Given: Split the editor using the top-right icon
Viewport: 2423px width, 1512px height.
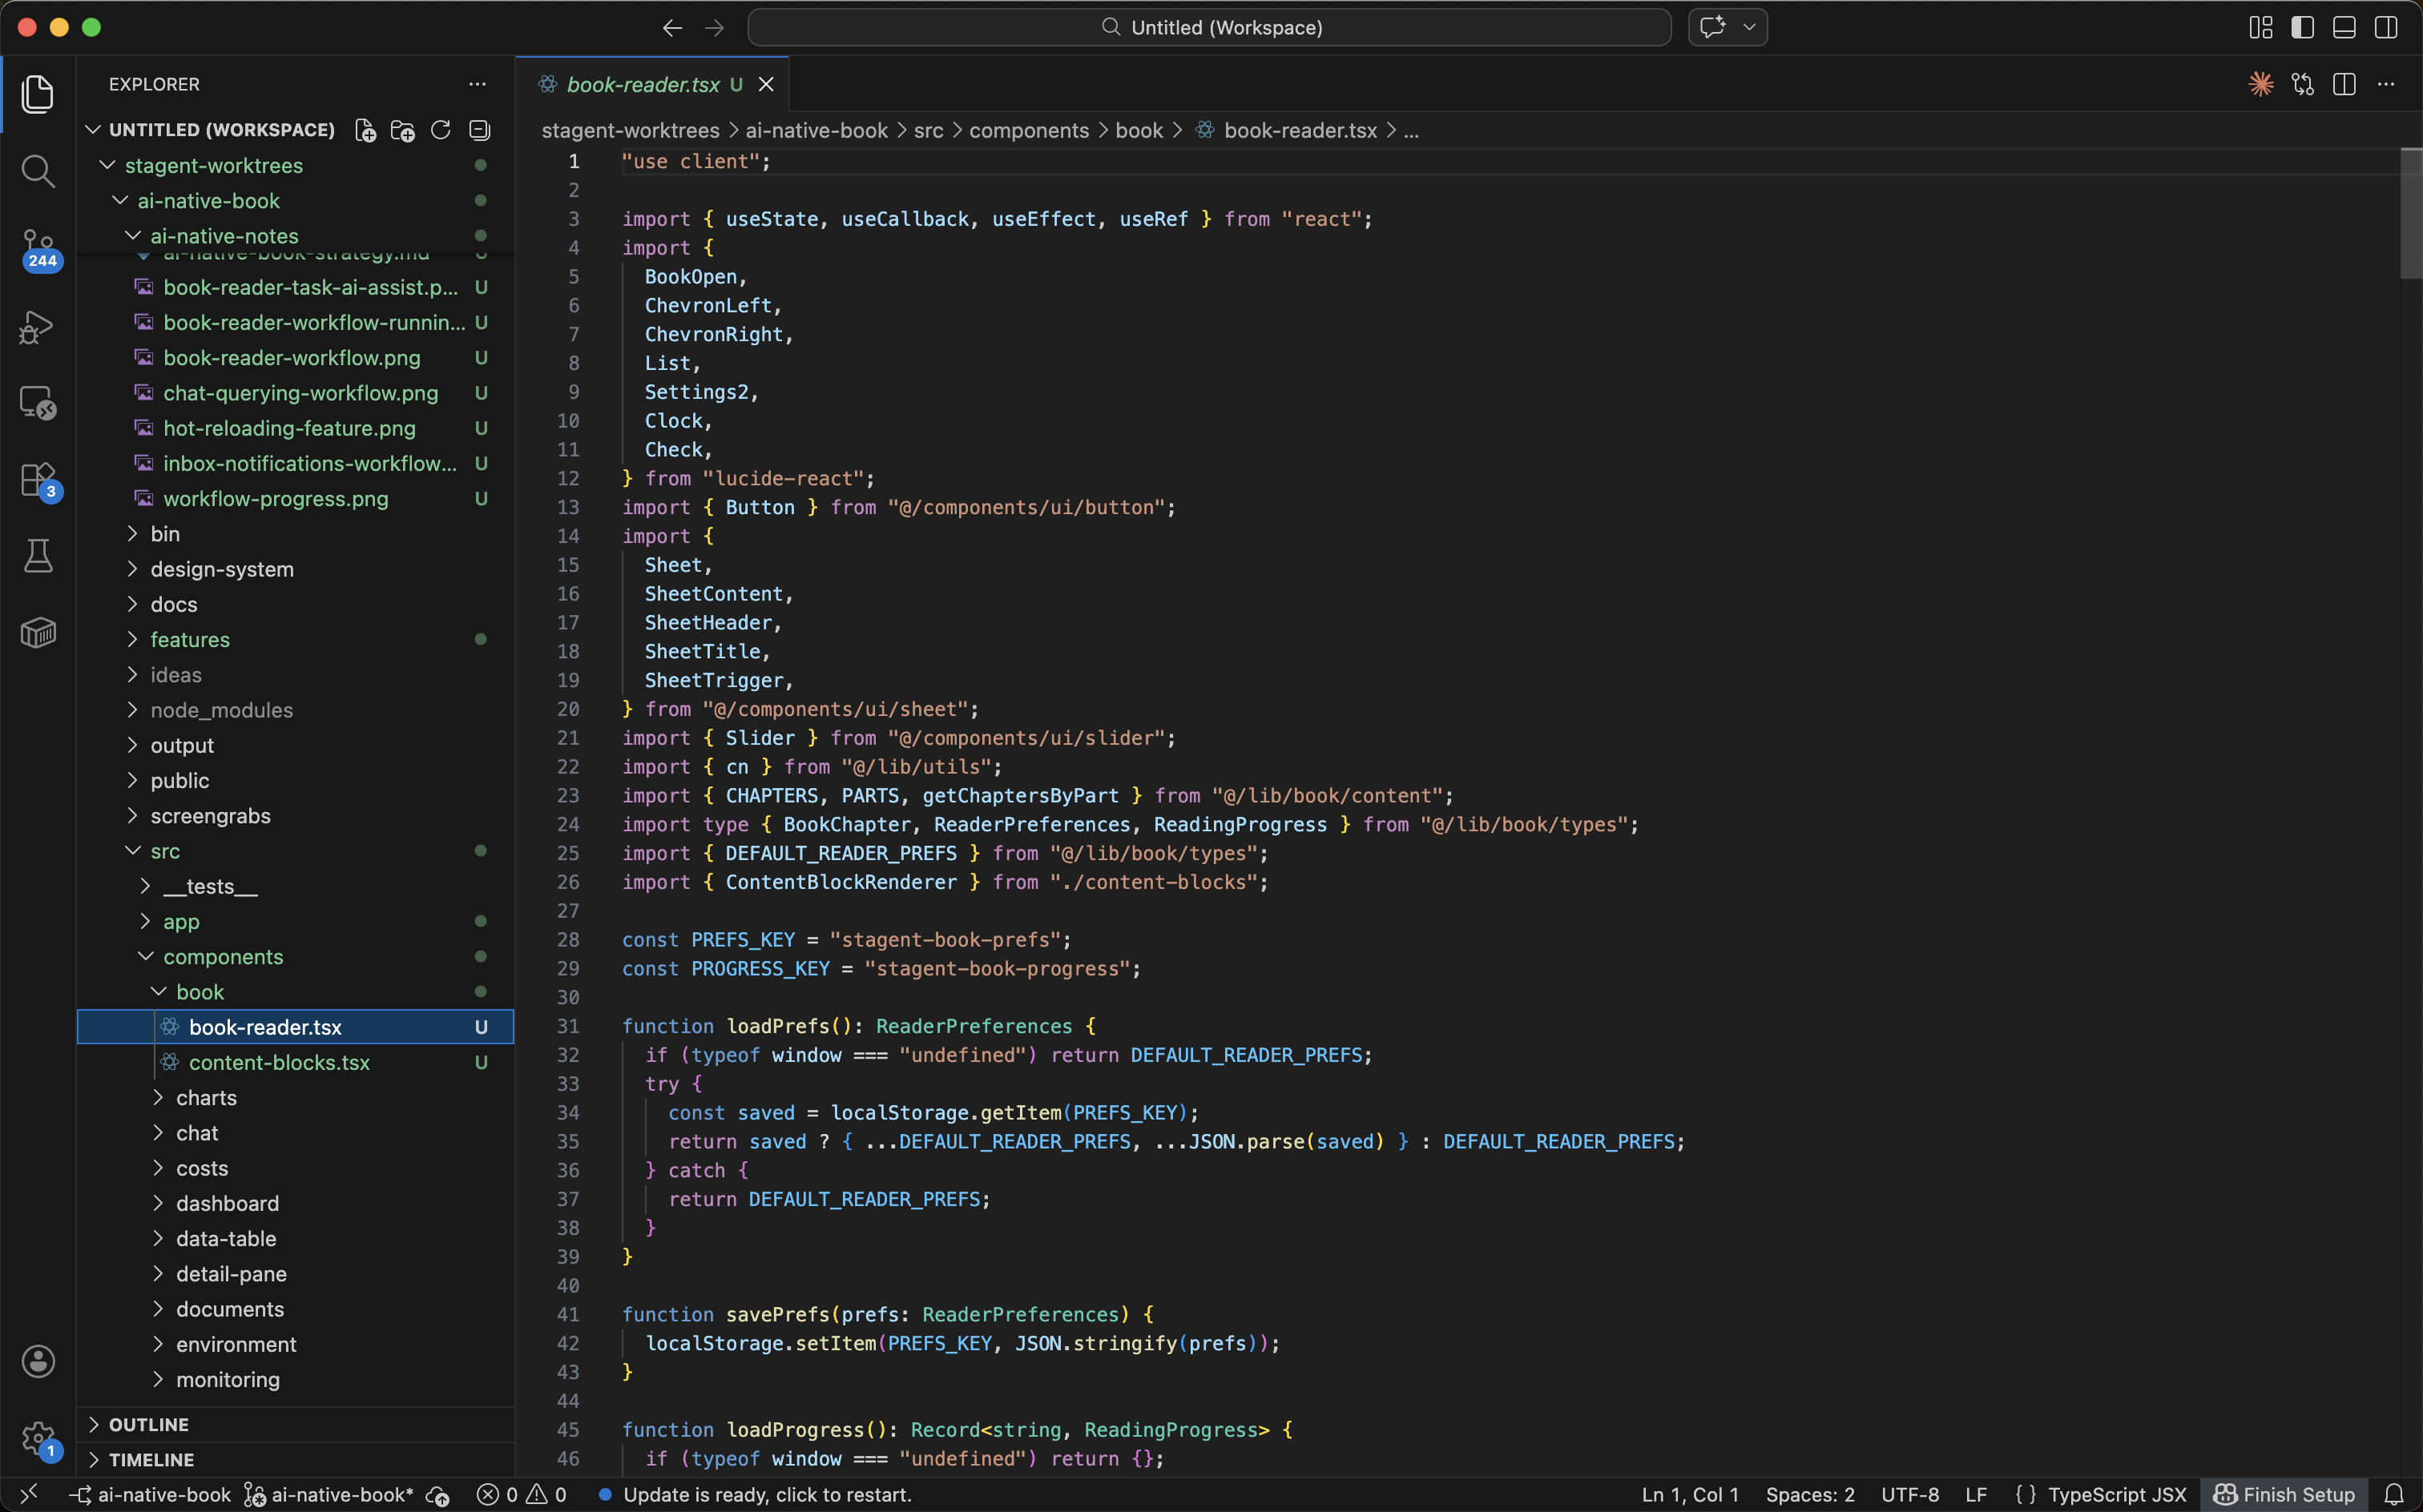Looking at the screenshot, I should tap(2344, 84).
